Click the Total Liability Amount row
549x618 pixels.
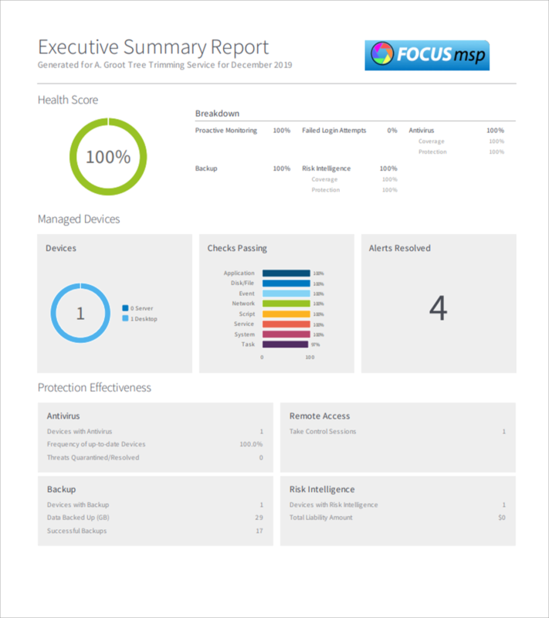pyautogui.click(x=320, y=518)
